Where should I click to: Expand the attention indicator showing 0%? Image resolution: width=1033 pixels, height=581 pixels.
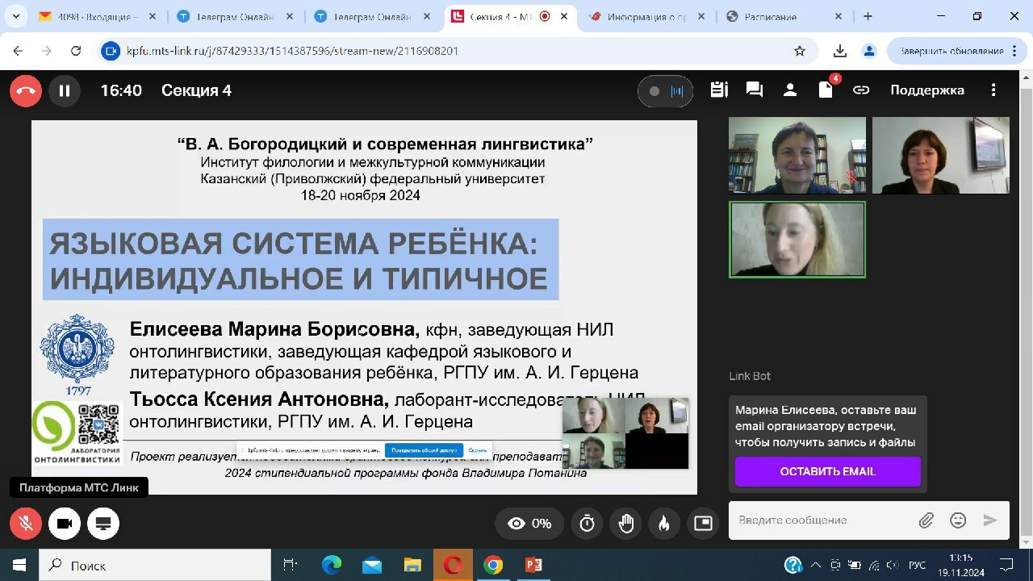[529, 523]
